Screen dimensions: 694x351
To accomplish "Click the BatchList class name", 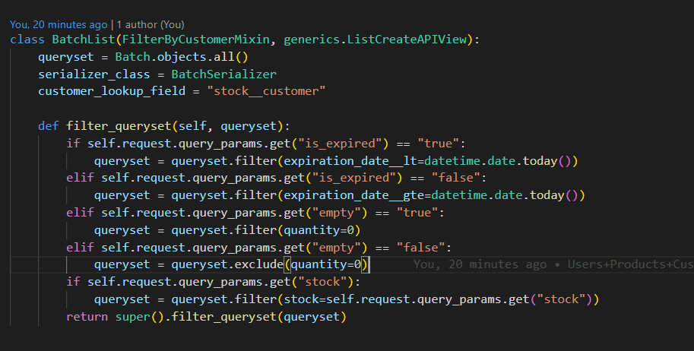I will click(83, 39).
